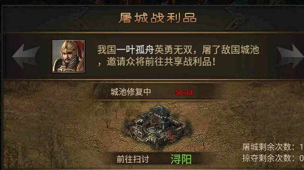Click the 英勇无双 text in announcement
This screenshot has width=304, height=170.
point(173,50)
